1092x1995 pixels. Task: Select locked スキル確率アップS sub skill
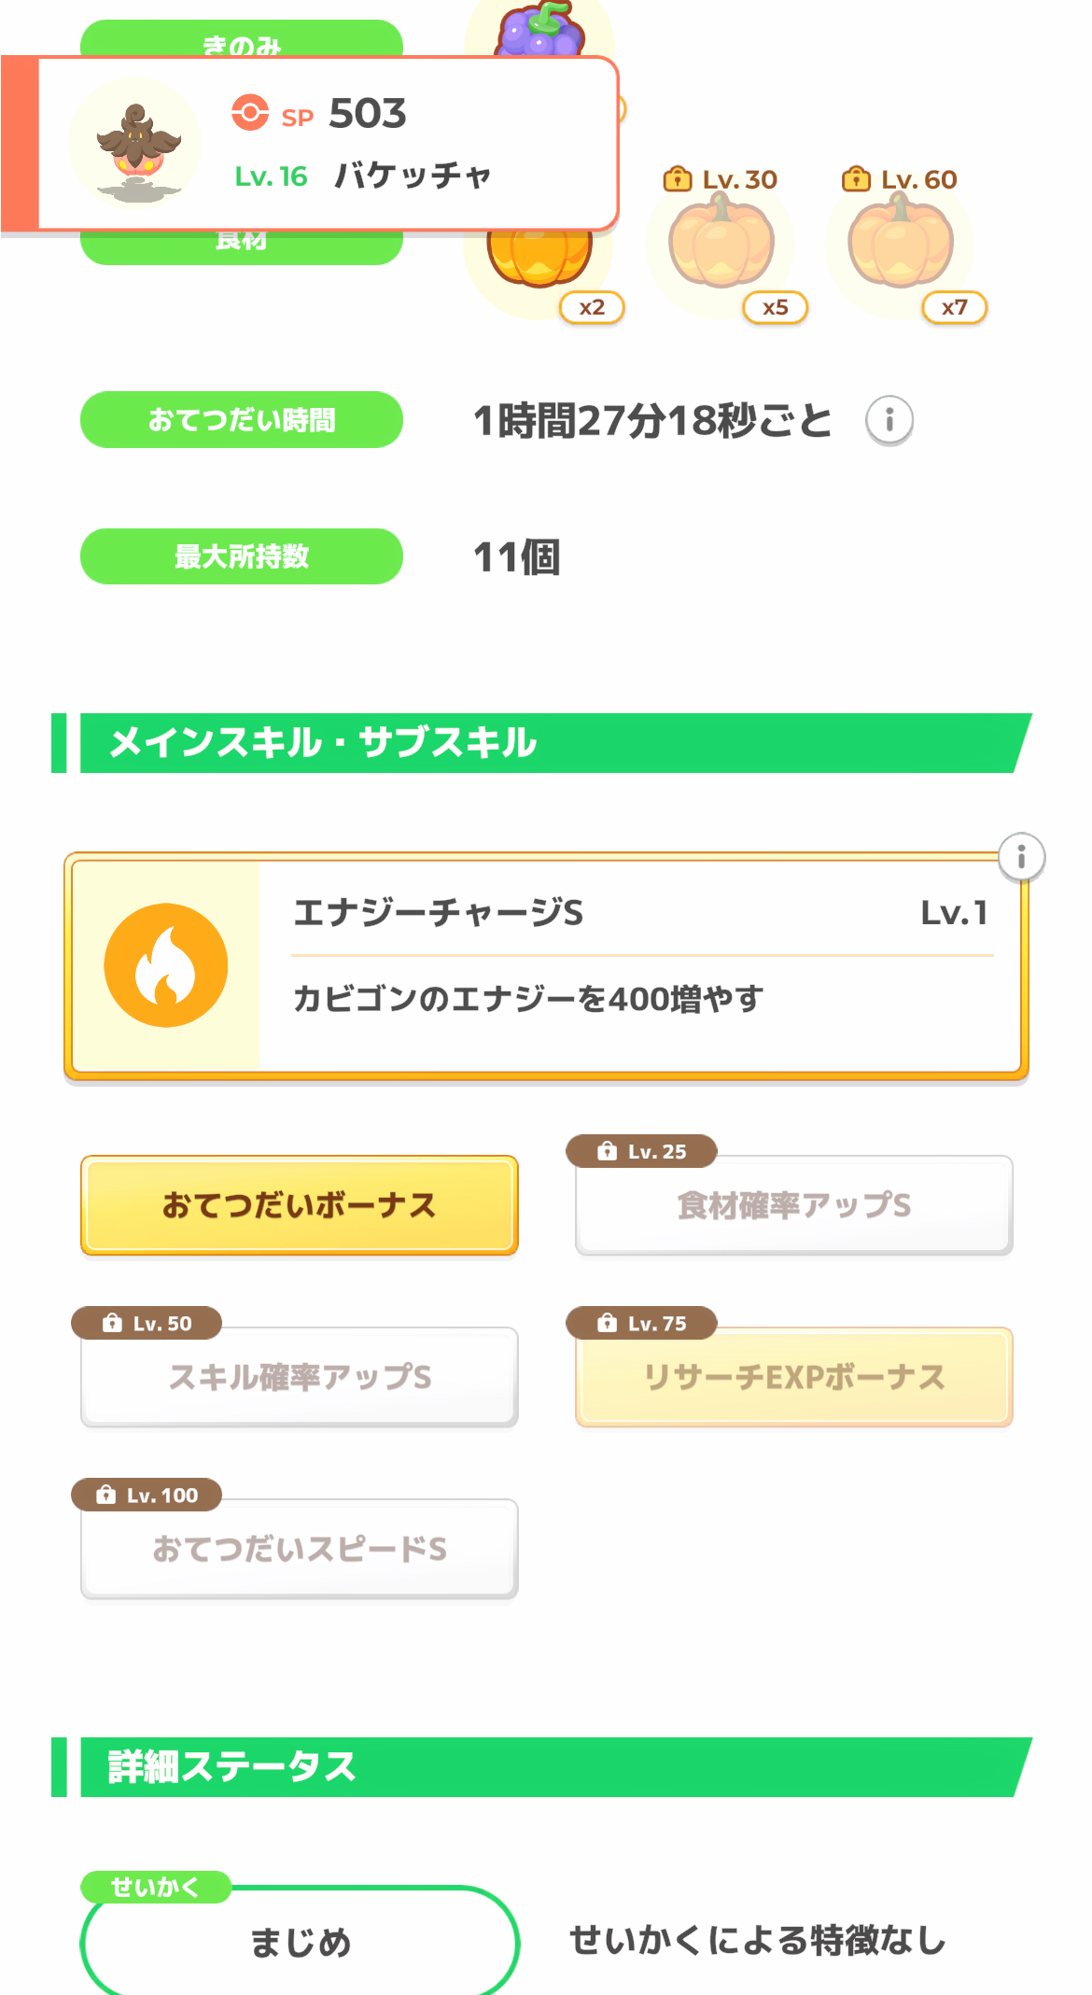coord(300,1377)
